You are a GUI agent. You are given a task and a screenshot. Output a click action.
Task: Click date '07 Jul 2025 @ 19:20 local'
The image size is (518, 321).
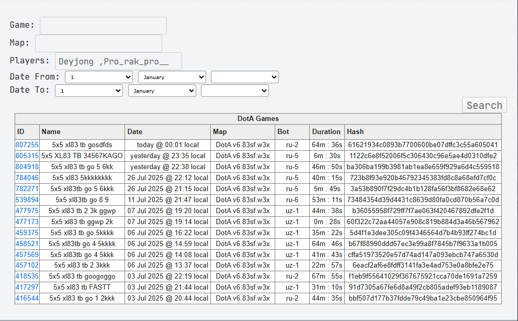point(168,211)
